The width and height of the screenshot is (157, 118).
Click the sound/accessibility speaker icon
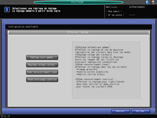(x=147, y=2)
